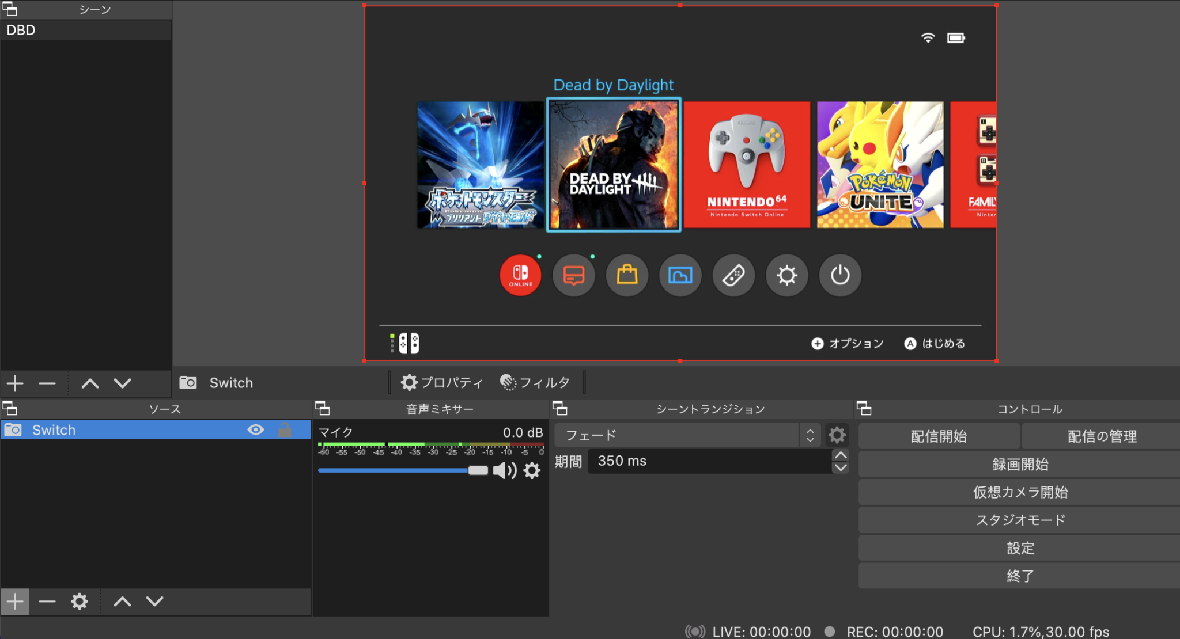Image resolution: width=1180 pixels, height=639 pixels.
Task: Lock the Switch source with the padlock
Action: (286, 429)
